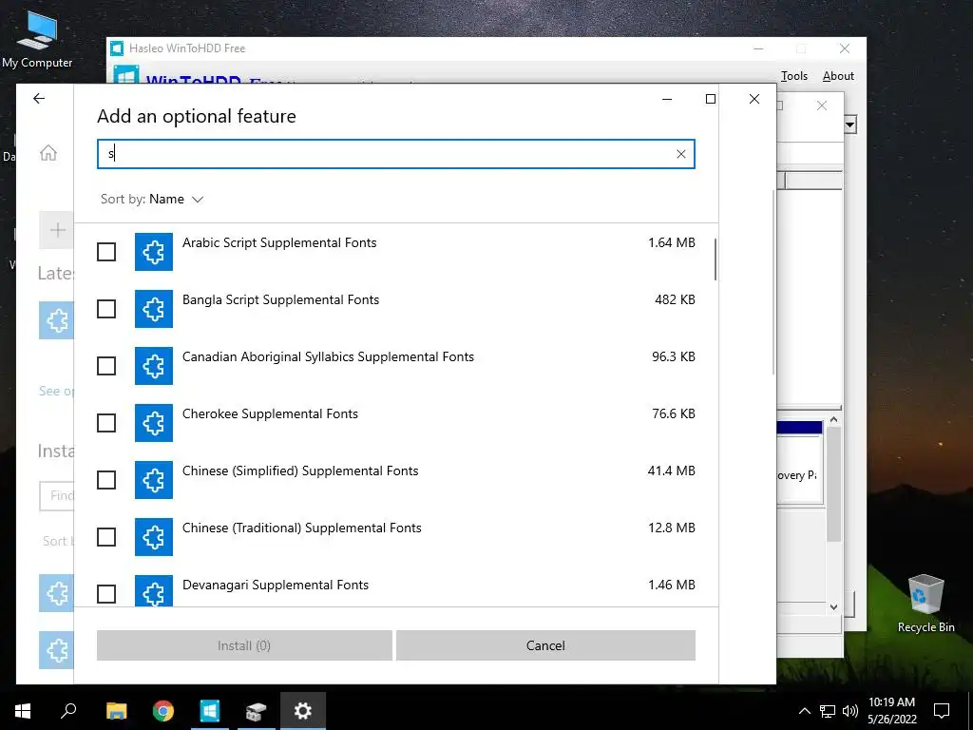973x730 pixels.
Task: Click the Canadian Aboriginal Syllabics feature icon
Action: pyautogui.click(x=154, y=366)
